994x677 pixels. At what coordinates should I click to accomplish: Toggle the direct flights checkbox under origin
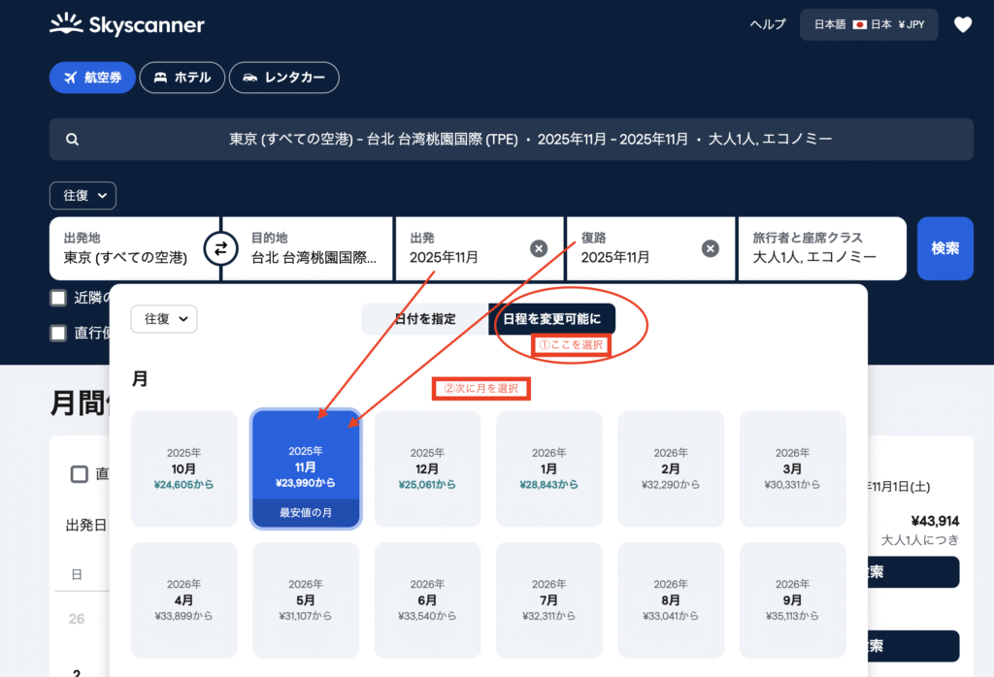[59, 333]
